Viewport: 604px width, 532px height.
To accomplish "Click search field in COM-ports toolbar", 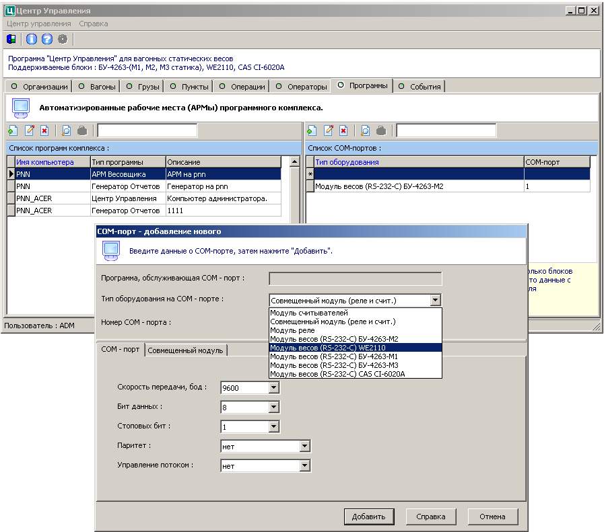I will click(446, 130).
